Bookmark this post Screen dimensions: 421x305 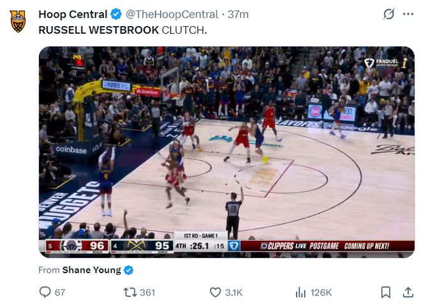click(386, 292)
